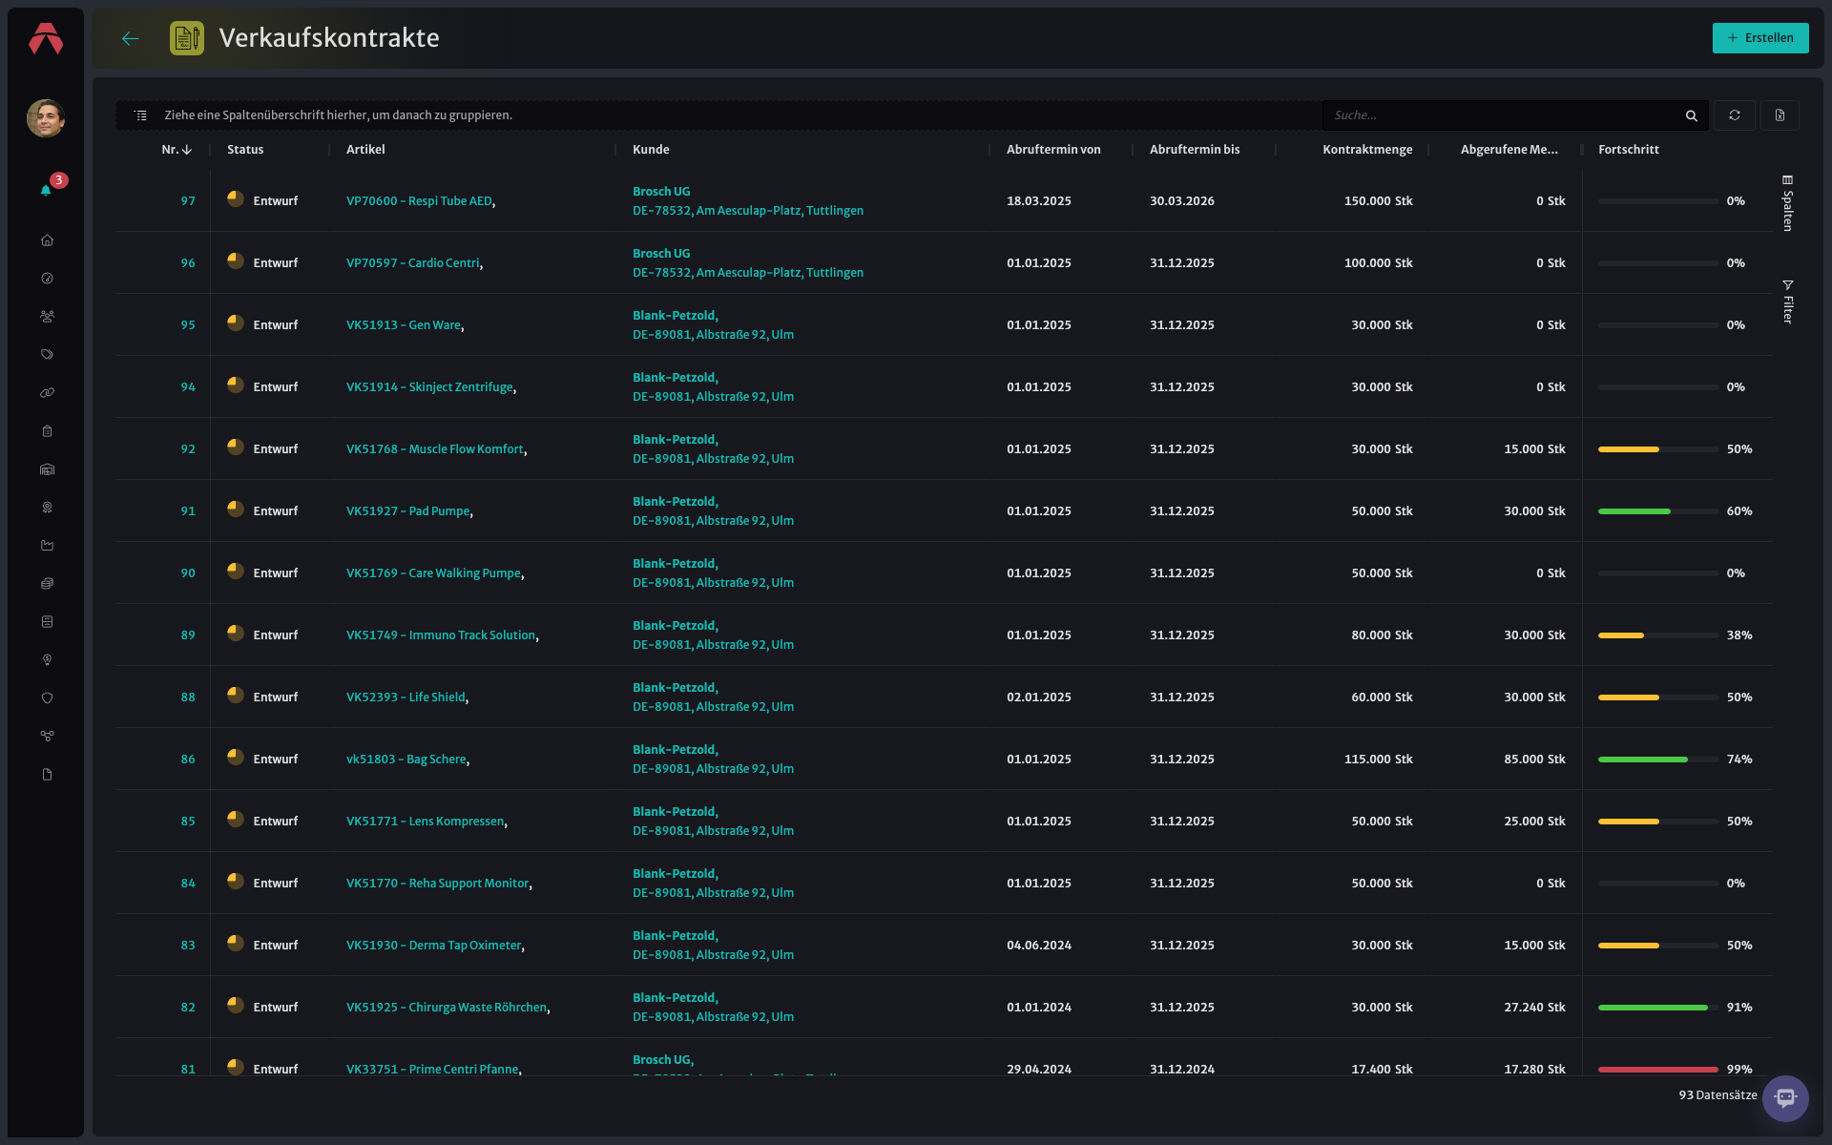Open customer Blank-Petzold in row 85
1832x1145 pixels.
[x=675, y=812]
